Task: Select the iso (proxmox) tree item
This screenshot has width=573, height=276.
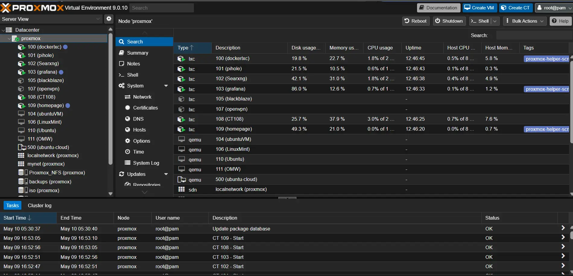Action: pyautogui.click(x=44, y=190)
